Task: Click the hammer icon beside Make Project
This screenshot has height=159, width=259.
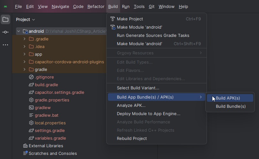Action: tap(112, 19)
